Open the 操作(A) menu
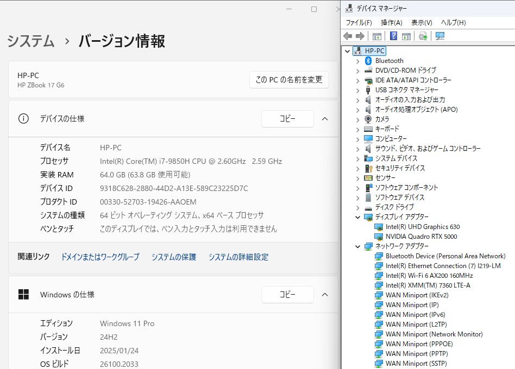 pyautogui.click(x=392, y=23)
